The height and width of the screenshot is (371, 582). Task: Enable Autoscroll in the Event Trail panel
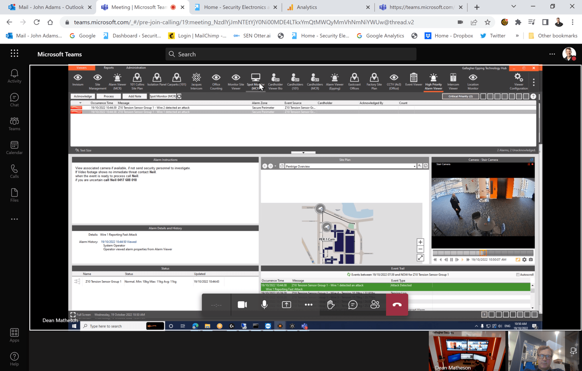[x=518, y=274]
